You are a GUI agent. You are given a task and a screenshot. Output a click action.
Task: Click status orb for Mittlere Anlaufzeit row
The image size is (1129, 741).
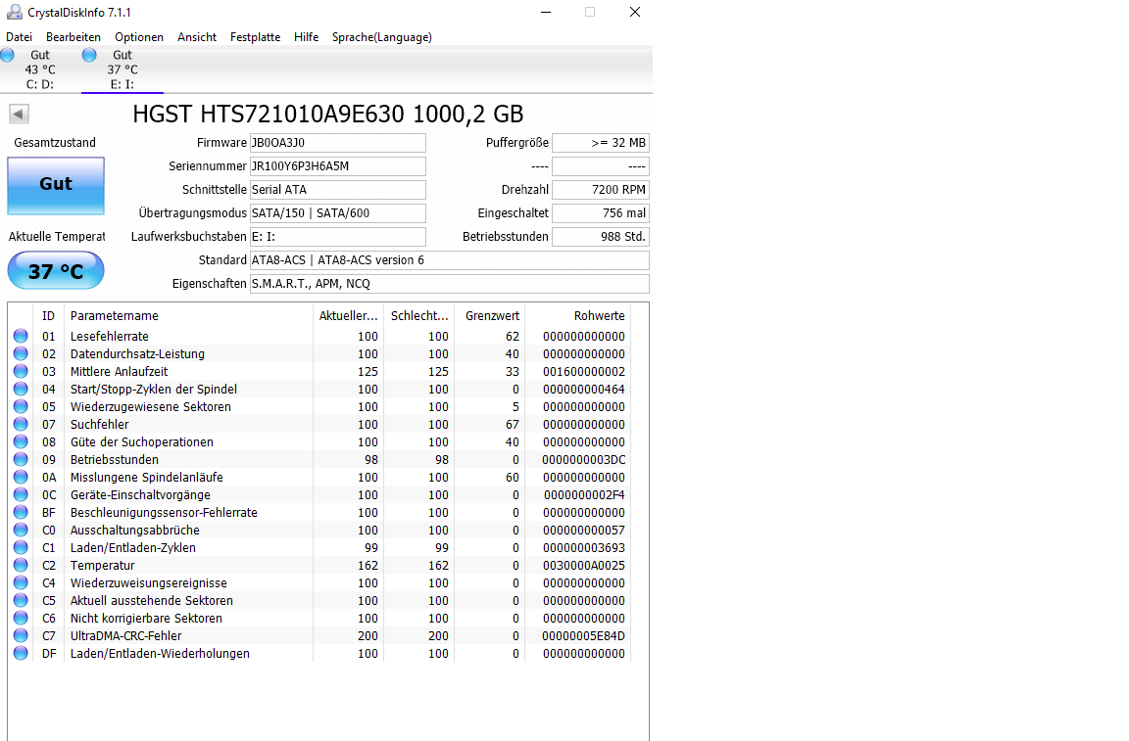click(x=21, y=371)
